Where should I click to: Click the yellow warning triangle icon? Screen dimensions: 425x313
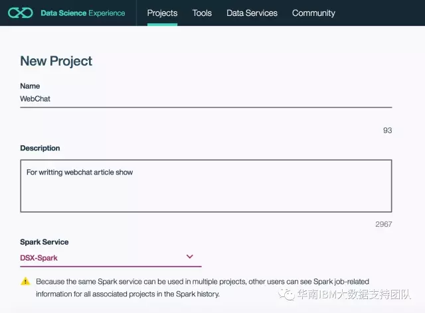[x=25, y=281]
